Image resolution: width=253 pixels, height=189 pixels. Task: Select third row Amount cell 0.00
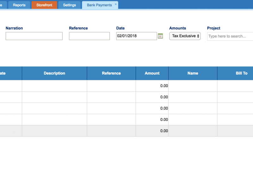[x=152, y=108]
